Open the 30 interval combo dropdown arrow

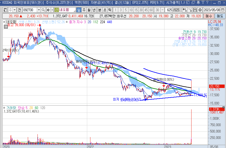pyautogui.click(x=163, y=10)
